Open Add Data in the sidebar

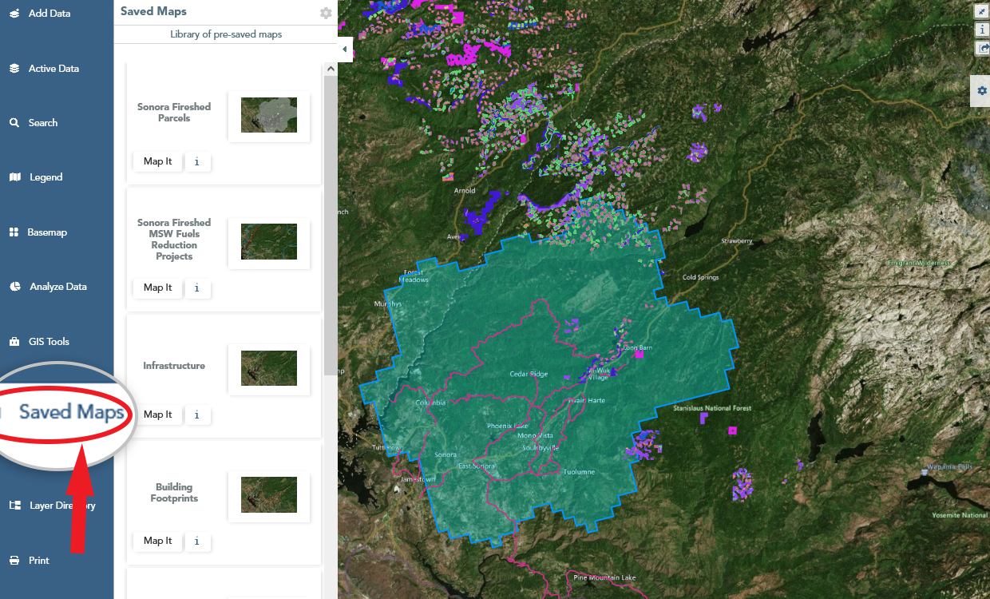[40, 14]
